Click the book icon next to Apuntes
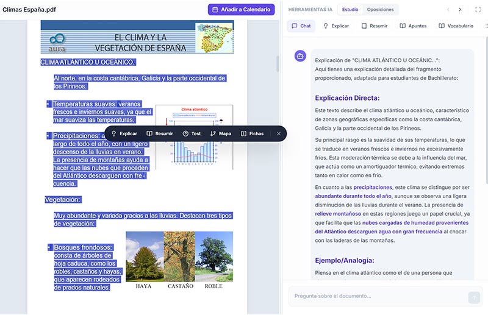 coord(403,26)
